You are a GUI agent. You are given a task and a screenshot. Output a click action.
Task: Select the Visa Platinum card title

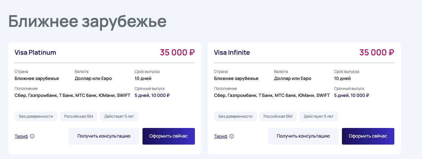coord(35,52)
